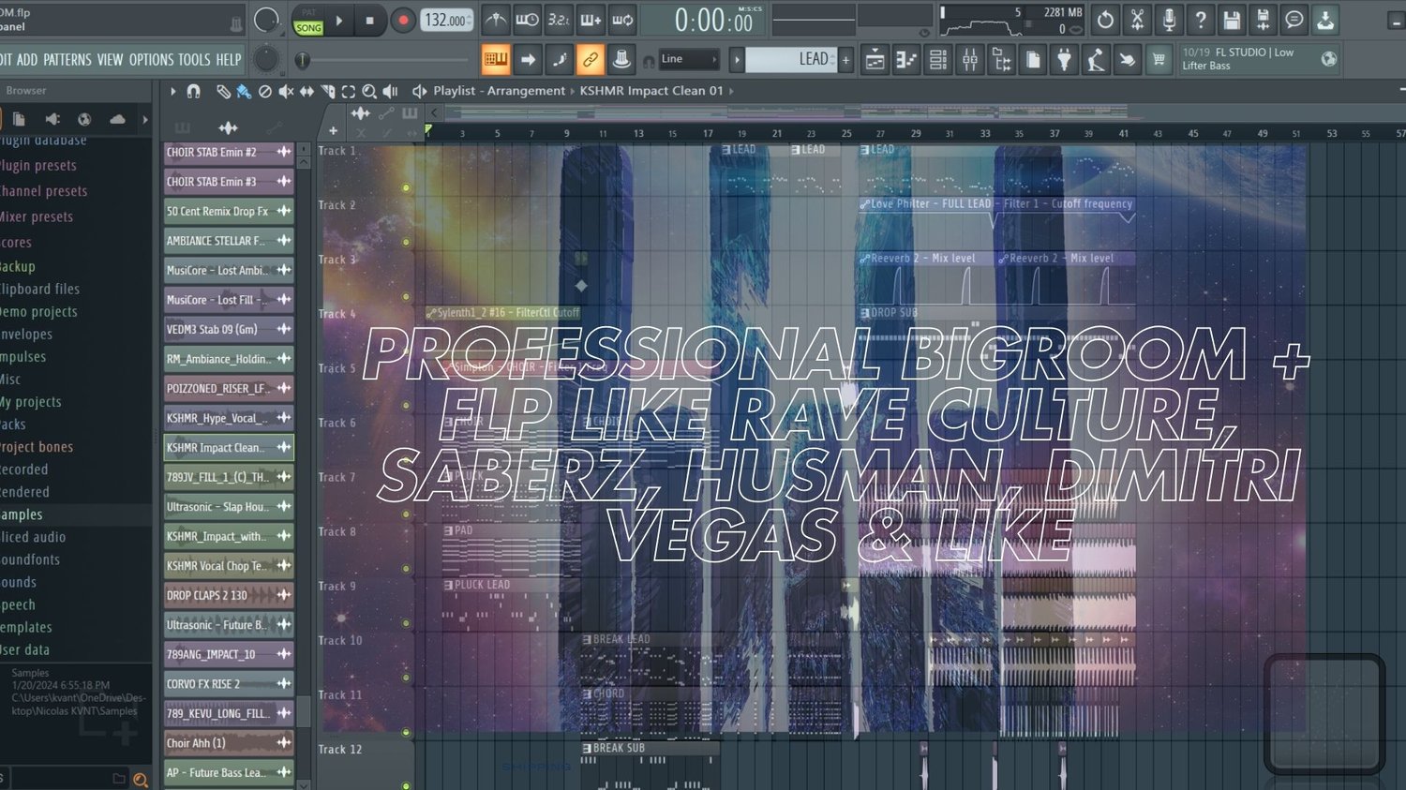
Task: Start playback with the play button
Action: point(339,20)
